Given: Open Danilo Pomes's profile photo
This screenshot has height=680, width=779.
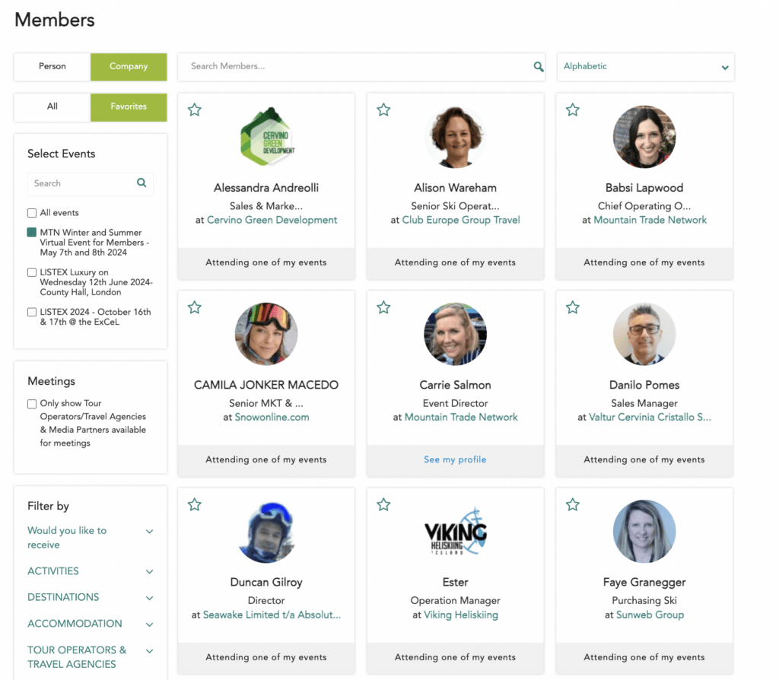Looking at the screenshot, I should 644,334.
